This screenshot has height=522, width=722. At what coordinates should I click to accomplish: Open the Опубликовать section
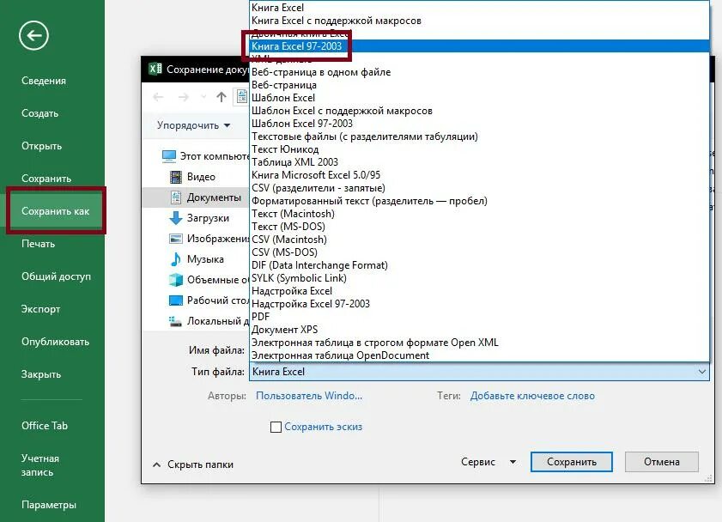click(x=55, y=342)
